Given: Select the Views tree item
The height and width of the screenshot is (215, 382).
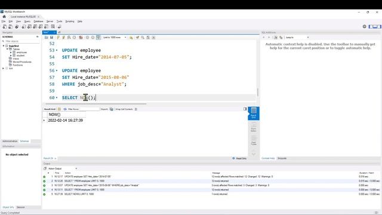Looking at the screenshot, I should (x=16, y=59).
